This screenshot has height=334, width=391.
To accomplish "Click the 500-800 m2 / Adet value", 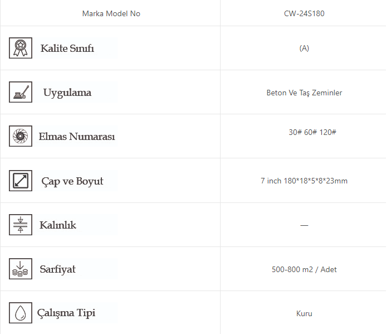I will pos(304,269).
